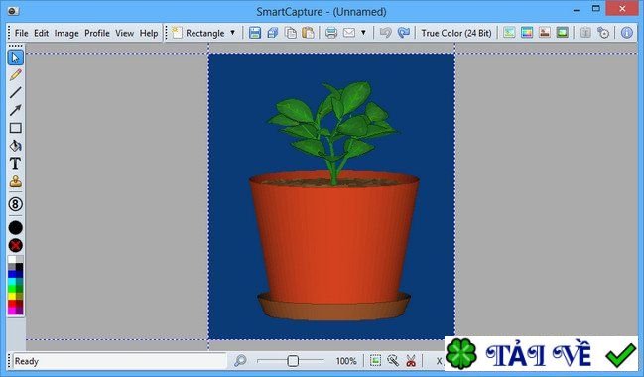This screenshot has width=644, height=377.
Task: Open the Help menu
Action: [x=149, y=33]
